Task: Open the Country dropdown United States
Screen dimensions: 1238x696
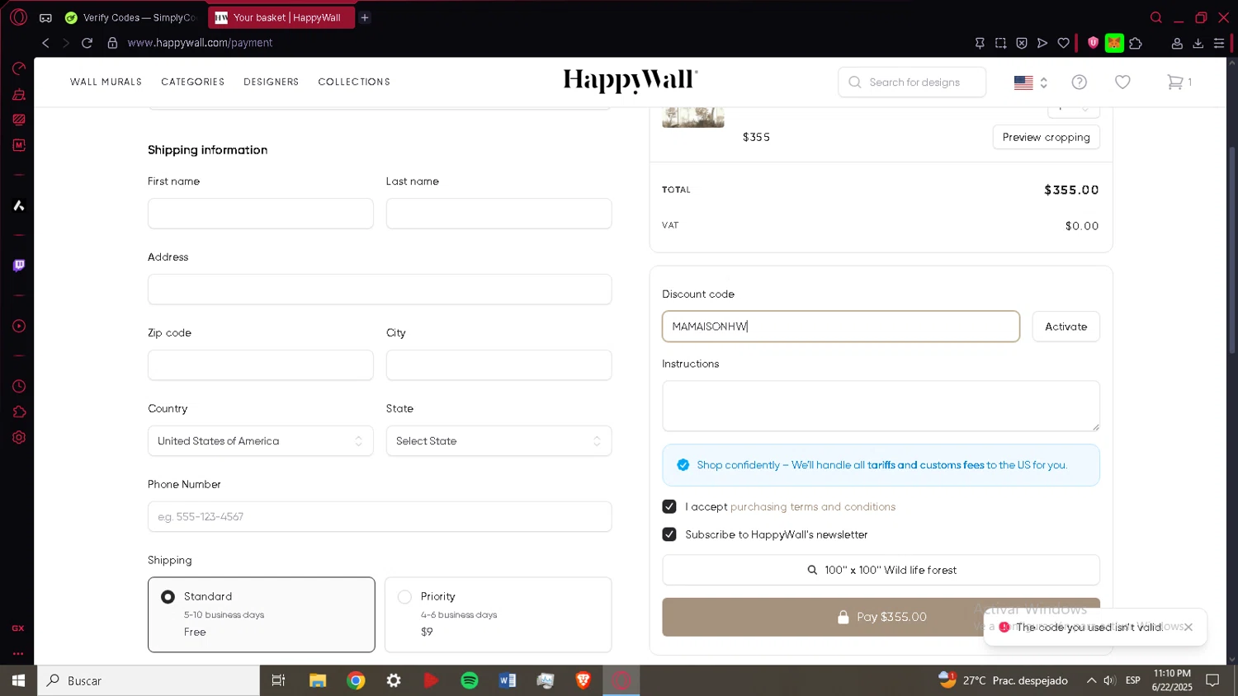Action: tap(261, 441)
